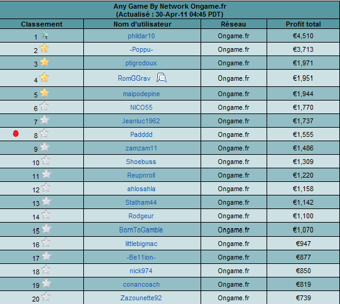Image resolution: width=340 pixels, height=304 pixels.
Task: Open phildar10's player profile
Action: coord(141,36)
